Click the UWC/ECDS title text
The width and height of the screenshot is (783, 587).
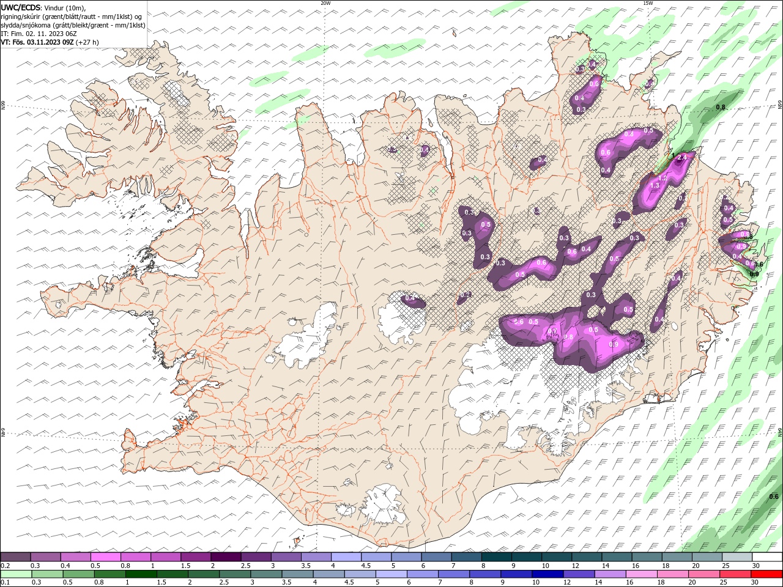pyautogui.click(x=20, y=7)
